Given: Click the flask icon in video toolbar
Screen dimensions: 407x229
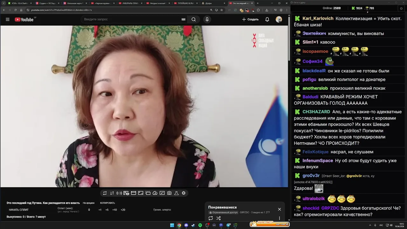Looking at the screenshot, I should 176,193.
